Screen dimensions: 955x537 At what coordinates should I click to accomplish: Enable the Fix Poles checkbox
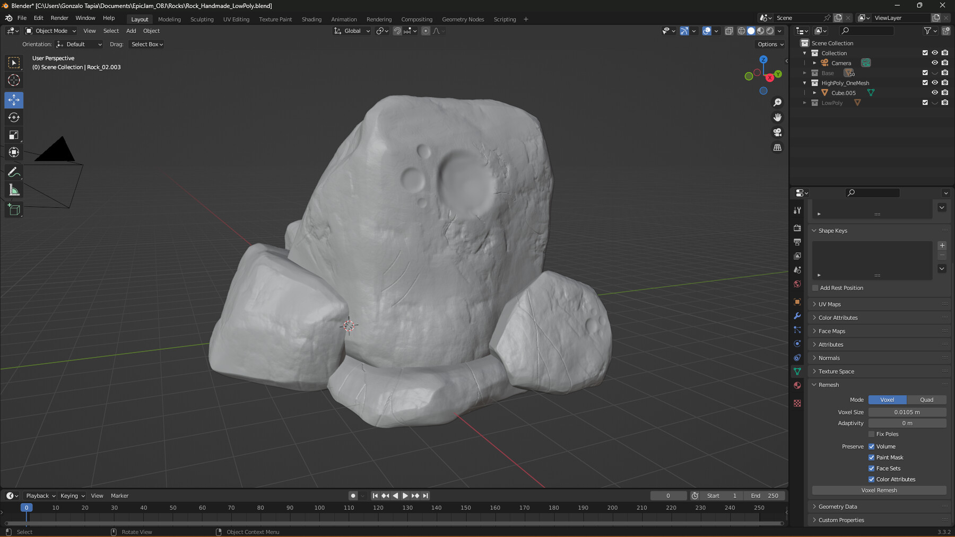(871, 434)
